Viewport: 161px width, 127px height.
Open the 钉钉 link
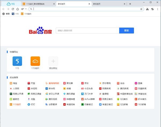coord(31,104)
